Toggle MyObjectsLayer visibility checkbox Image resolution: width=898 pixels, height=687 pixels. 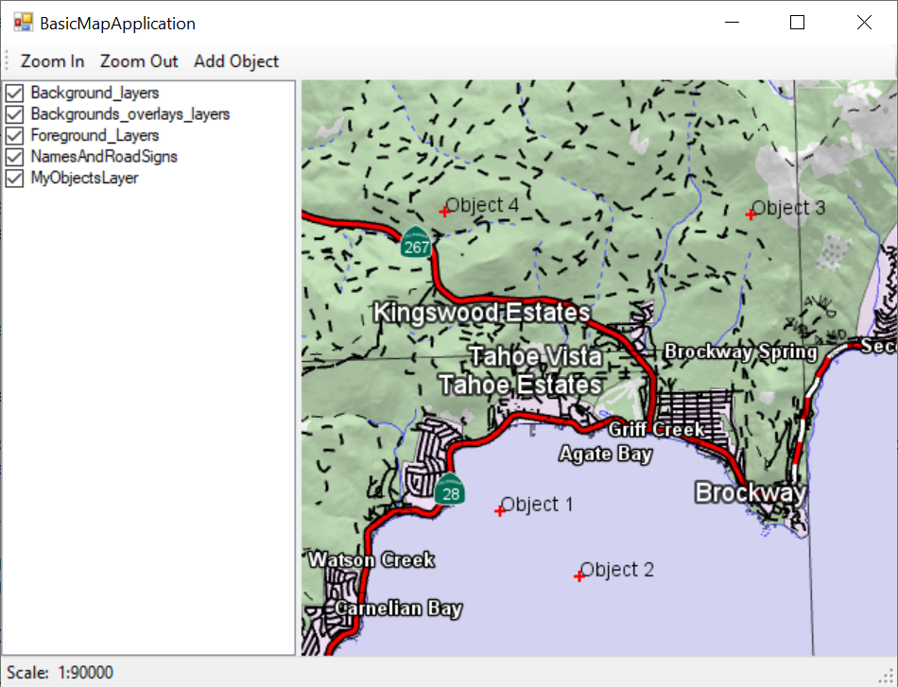pos(15,178)
